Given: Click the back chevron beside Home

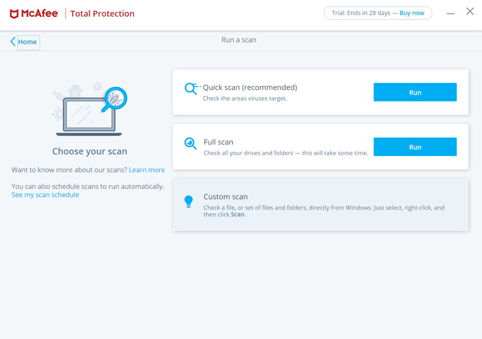Looking at the screenshot, I should (13, 42).
